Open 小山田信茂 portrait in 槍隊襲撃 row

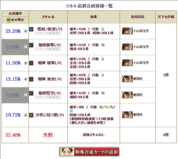(x=127, y=47)
